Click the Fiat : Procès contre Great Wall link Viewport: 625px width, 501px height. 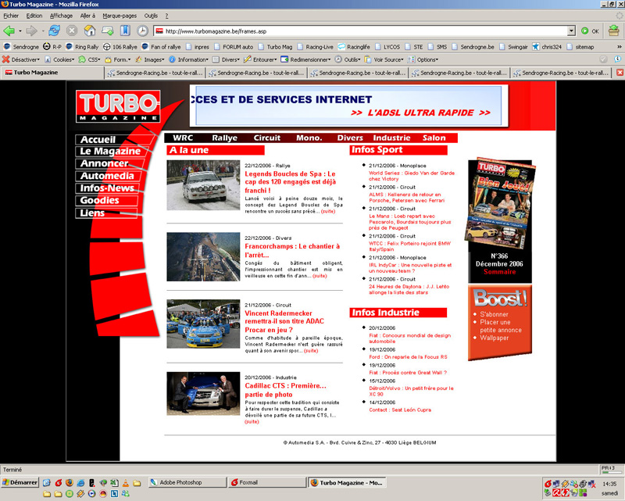pyautogui.click(x=408, y=373)
